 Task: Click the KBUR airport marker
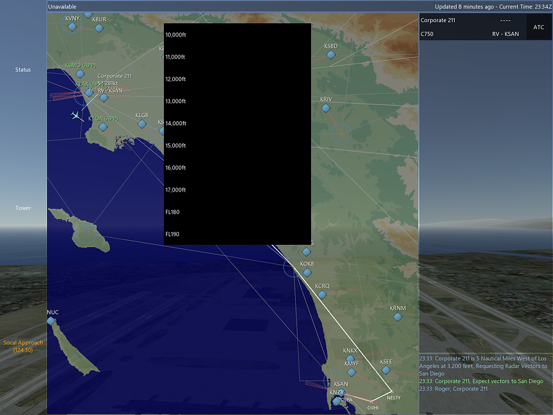(x=99, y=28)
